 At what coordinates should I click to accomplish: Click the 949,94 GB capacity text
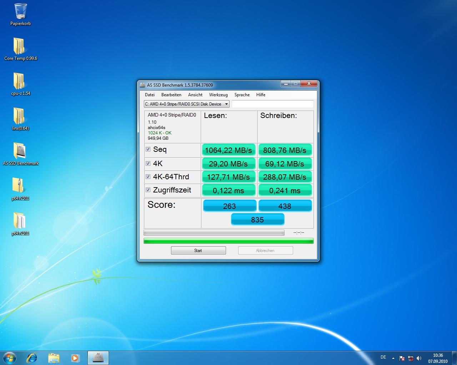(x=158, y=138)
